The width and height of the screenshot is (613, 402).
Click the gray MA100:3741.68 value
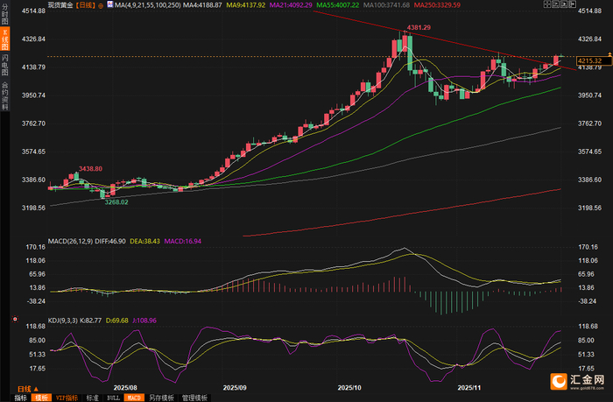tap(386, 5)
